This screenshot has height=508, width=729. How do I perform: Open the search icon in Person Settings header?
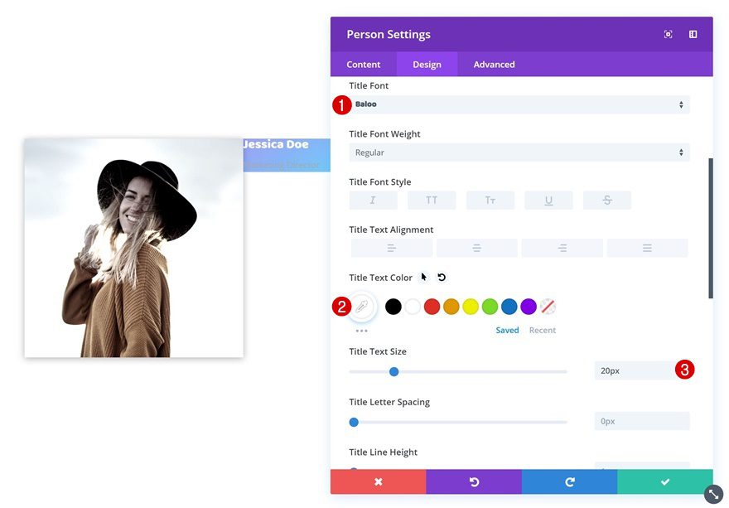click(x=668, y=34)
